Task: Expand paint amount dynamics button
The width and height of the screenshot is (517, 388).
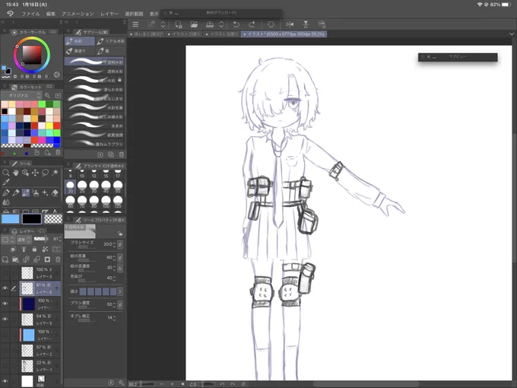Action: [120, 257]
